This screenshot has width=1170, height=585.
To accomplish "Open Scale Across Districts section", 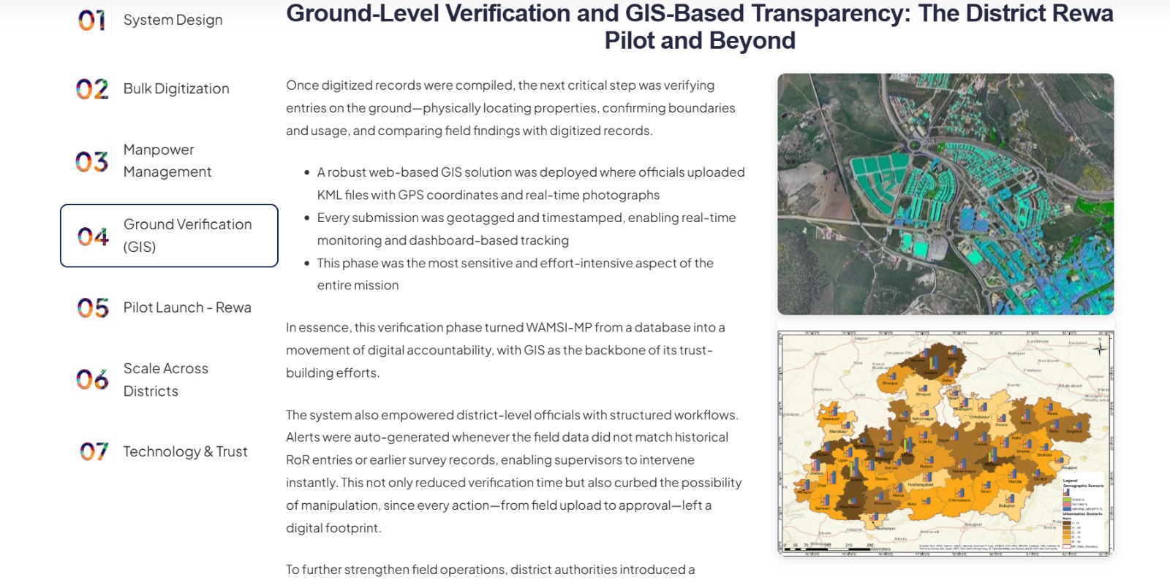I will pyautogui.click(x=166, y=380).
